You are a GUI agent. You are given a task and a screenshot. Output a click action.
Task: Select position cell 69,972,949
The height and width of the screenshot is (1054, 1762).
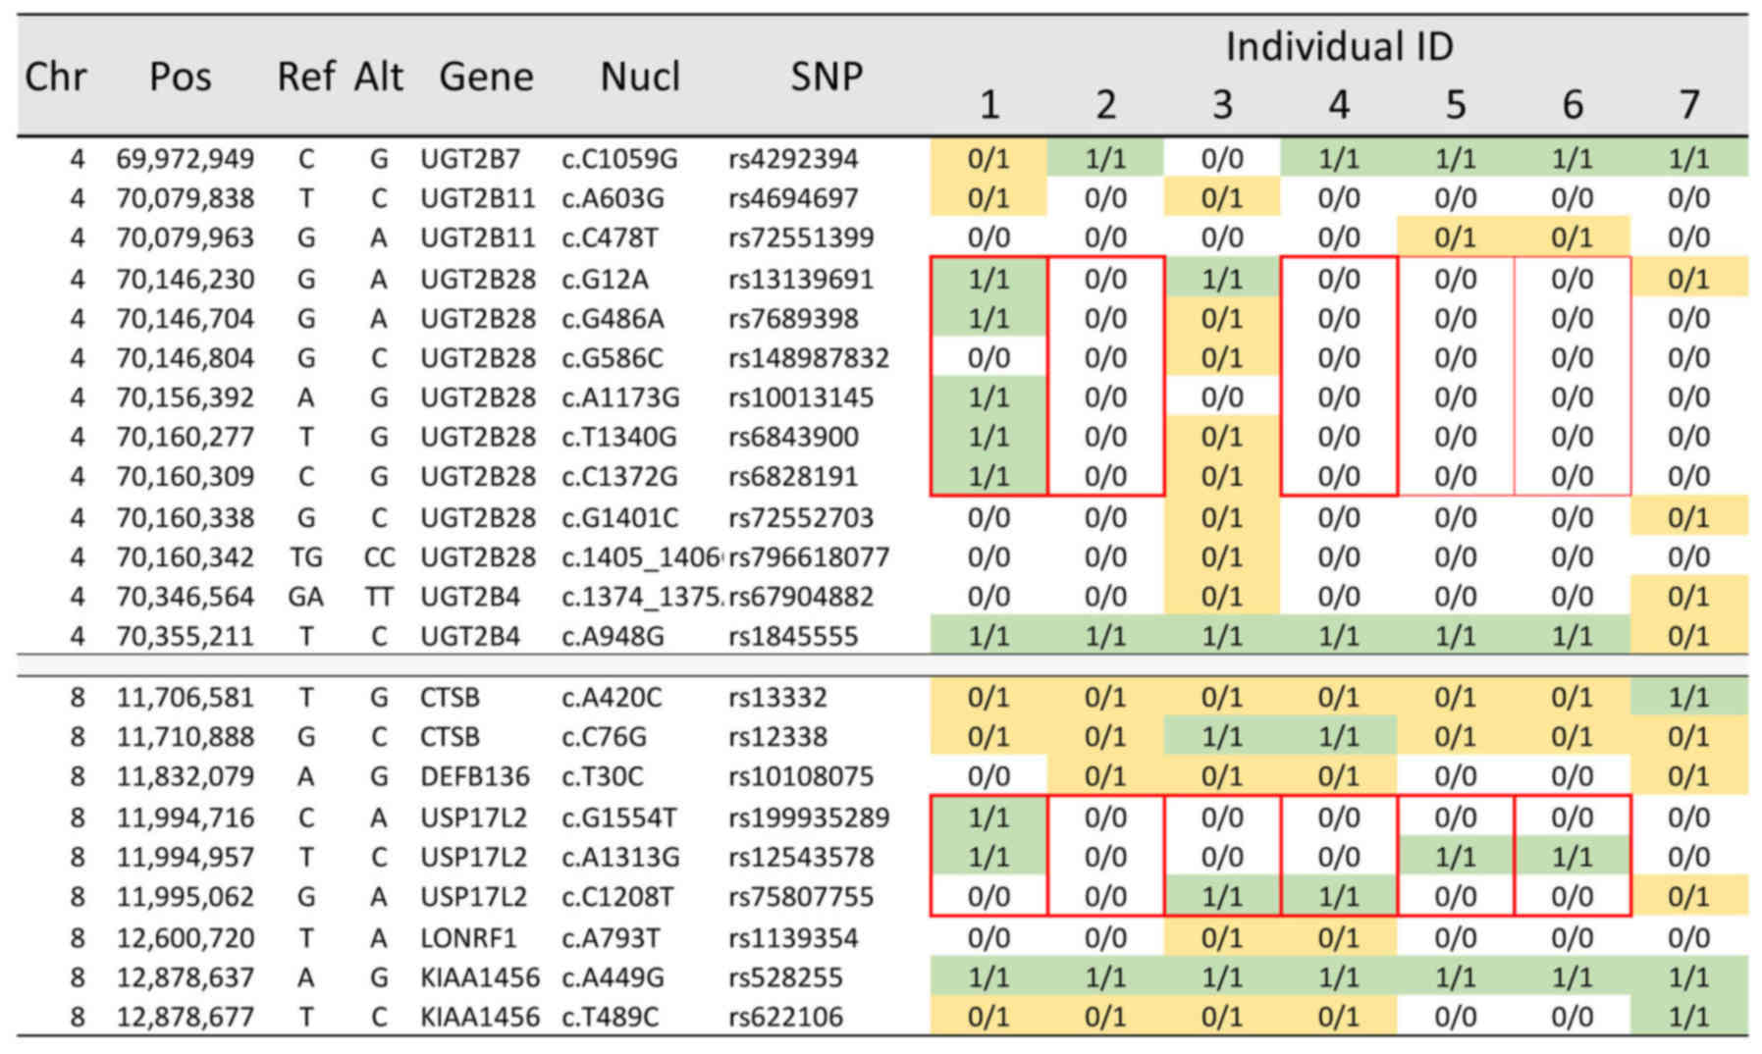[185, 159]
